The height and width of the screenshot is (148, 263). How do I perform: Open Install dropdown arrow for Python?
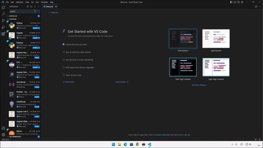pyautogui.click(x=39, y=28)
